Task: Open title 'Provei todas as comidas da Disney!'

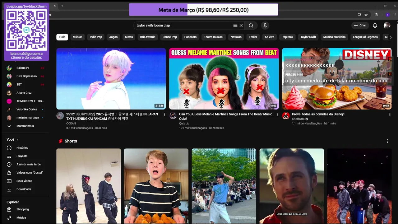Action: (318, 114)
